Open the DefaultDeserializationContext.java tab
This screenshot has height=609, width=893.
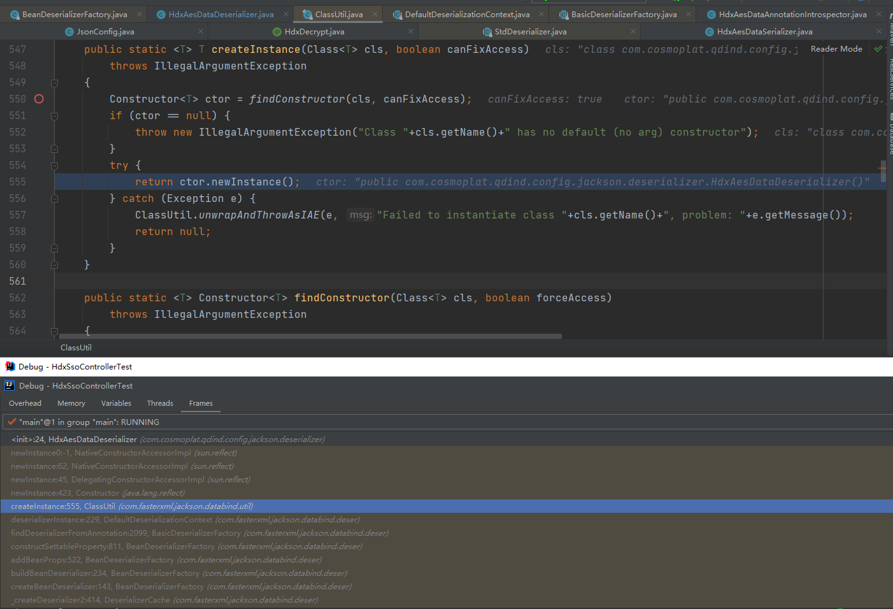click(467, 14)
